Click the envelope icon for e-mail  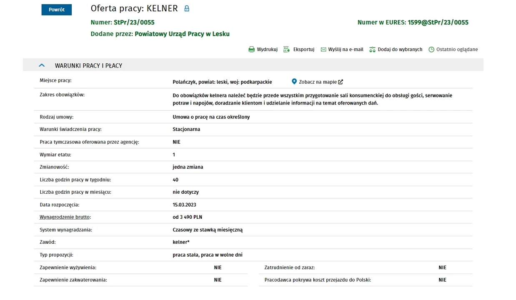(323, 50)
